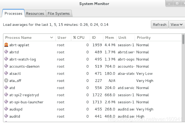The height and width of the screenshot is (125, 185).
Task: Sort by the Mem column header
Action: click(110, 38)
